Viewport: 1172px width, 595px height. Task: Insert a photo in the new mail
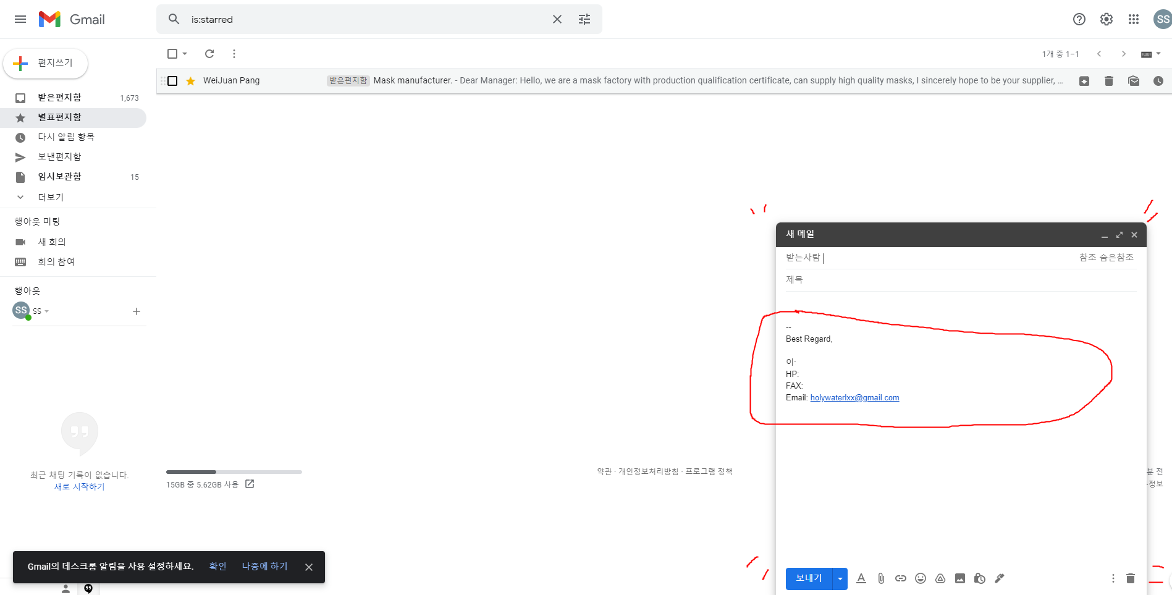pos(960,578)
